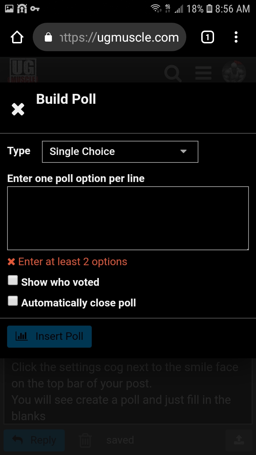Image resolution: width=256 pixels, height=455 pixels.
Task: Click the Insert Poll button
Action: click(49, 336)
